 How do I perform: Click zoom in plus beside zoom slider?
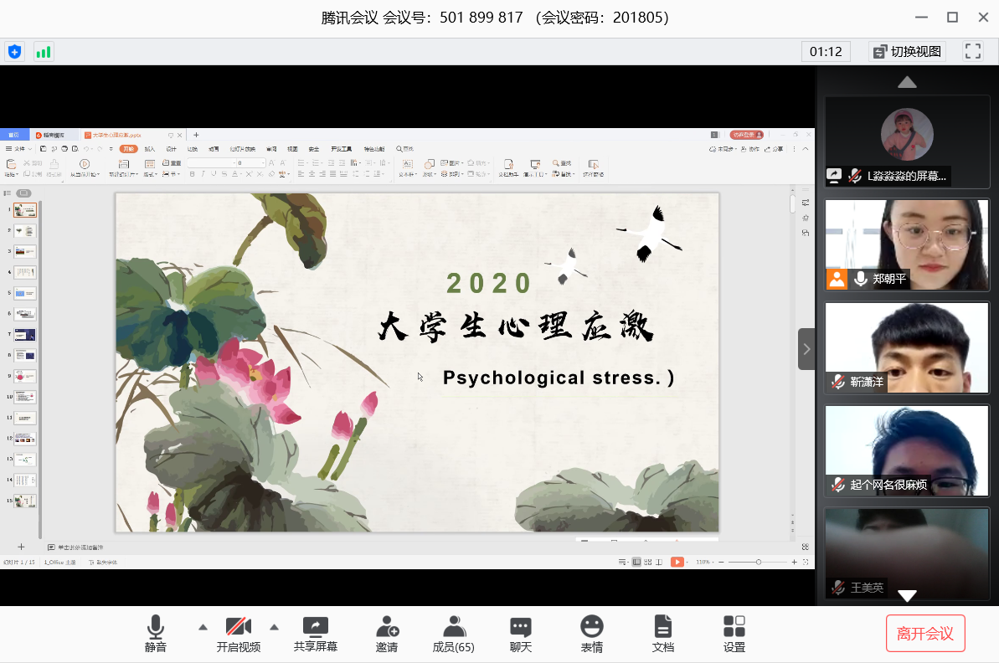[794, 562]
